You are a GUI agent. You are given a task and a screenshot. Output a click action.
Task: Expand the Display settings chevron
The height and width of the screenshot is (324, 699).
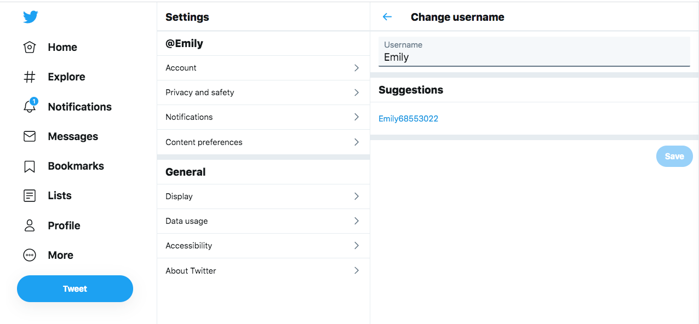(357, 196)
